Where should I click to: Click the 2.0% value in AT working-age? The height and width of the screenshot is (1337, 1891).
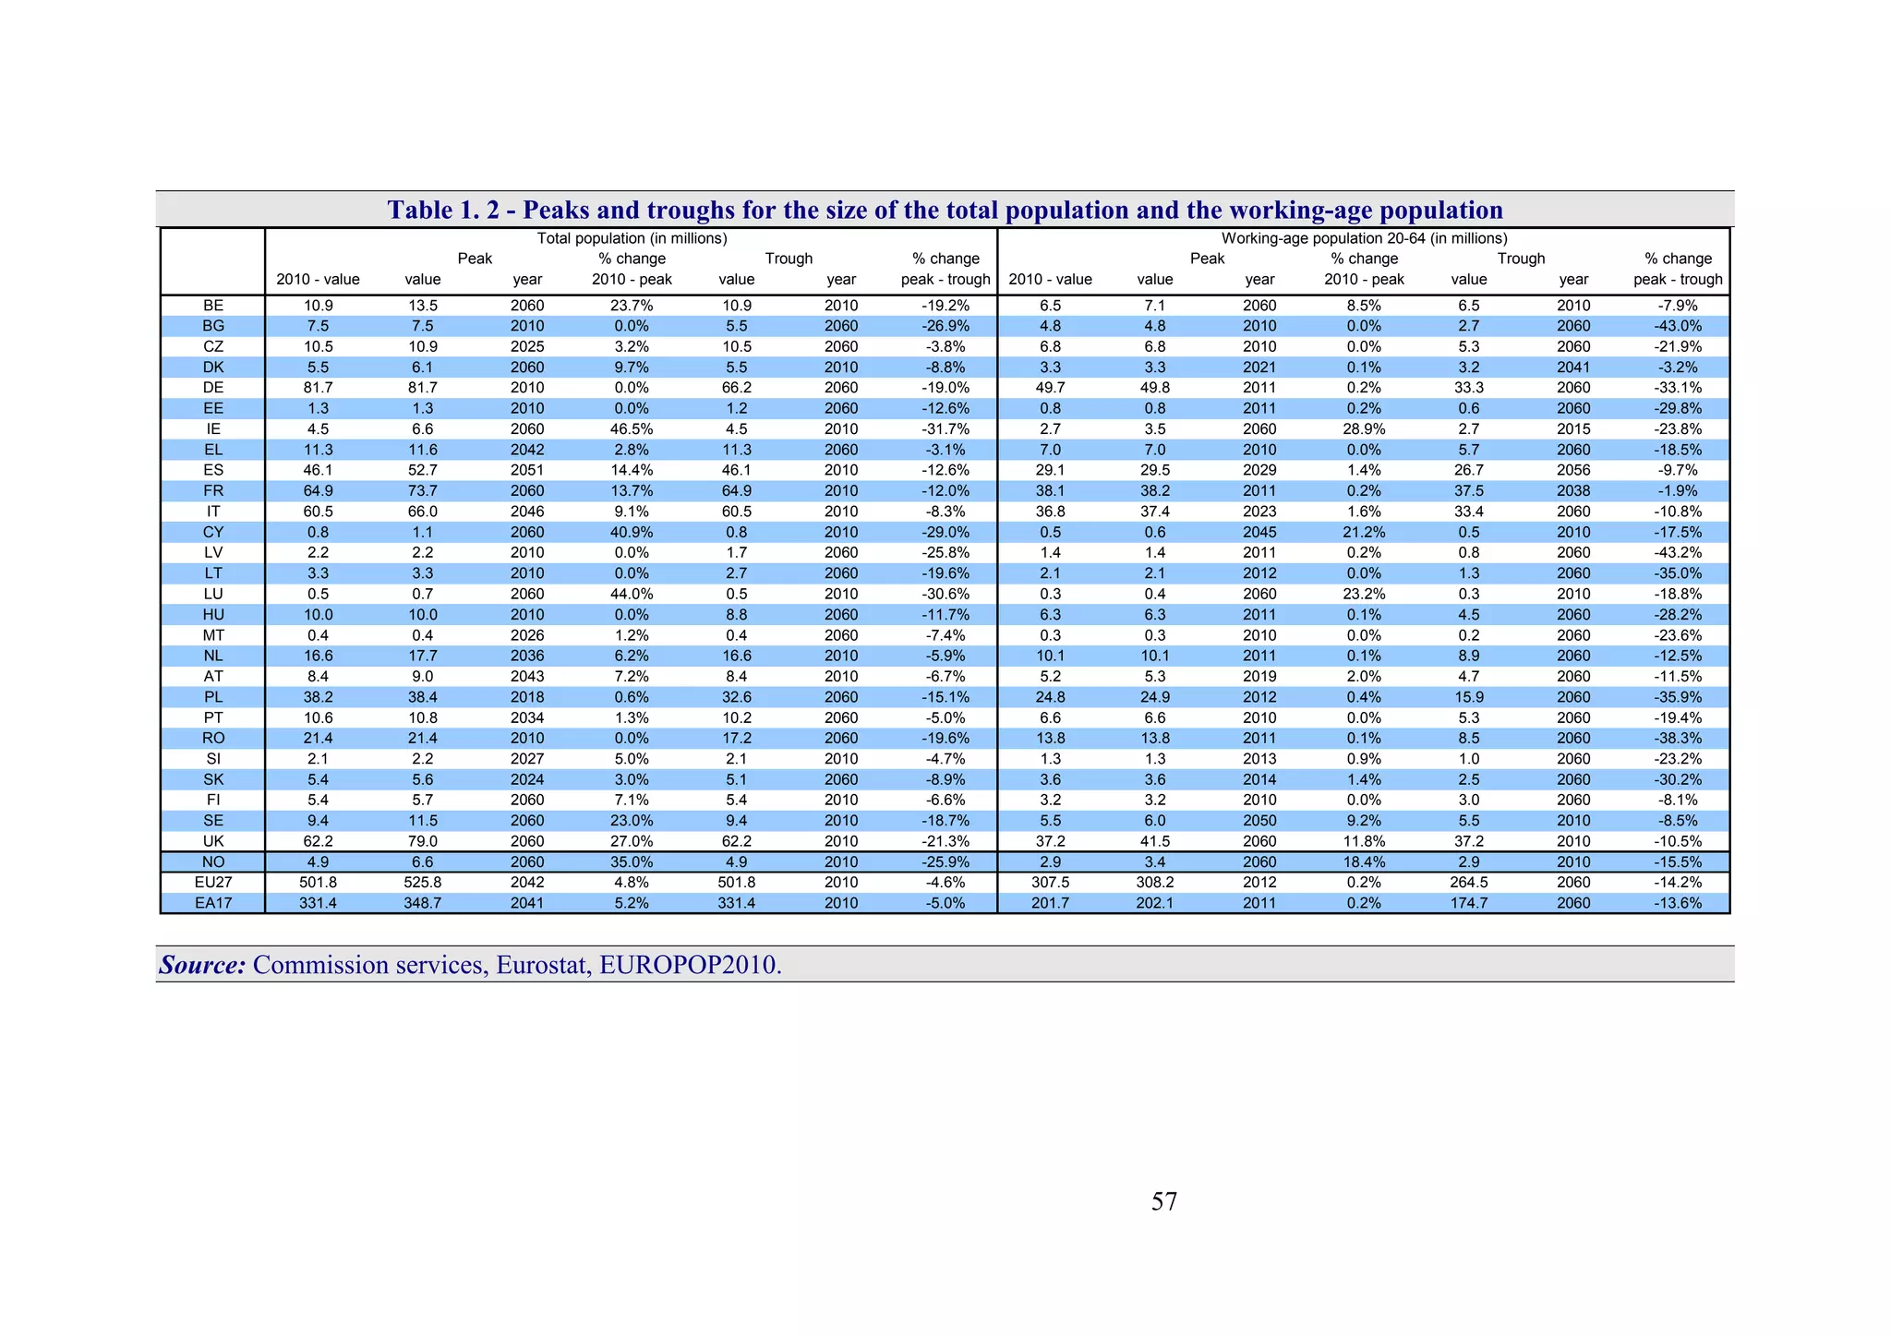[1365, 677]
